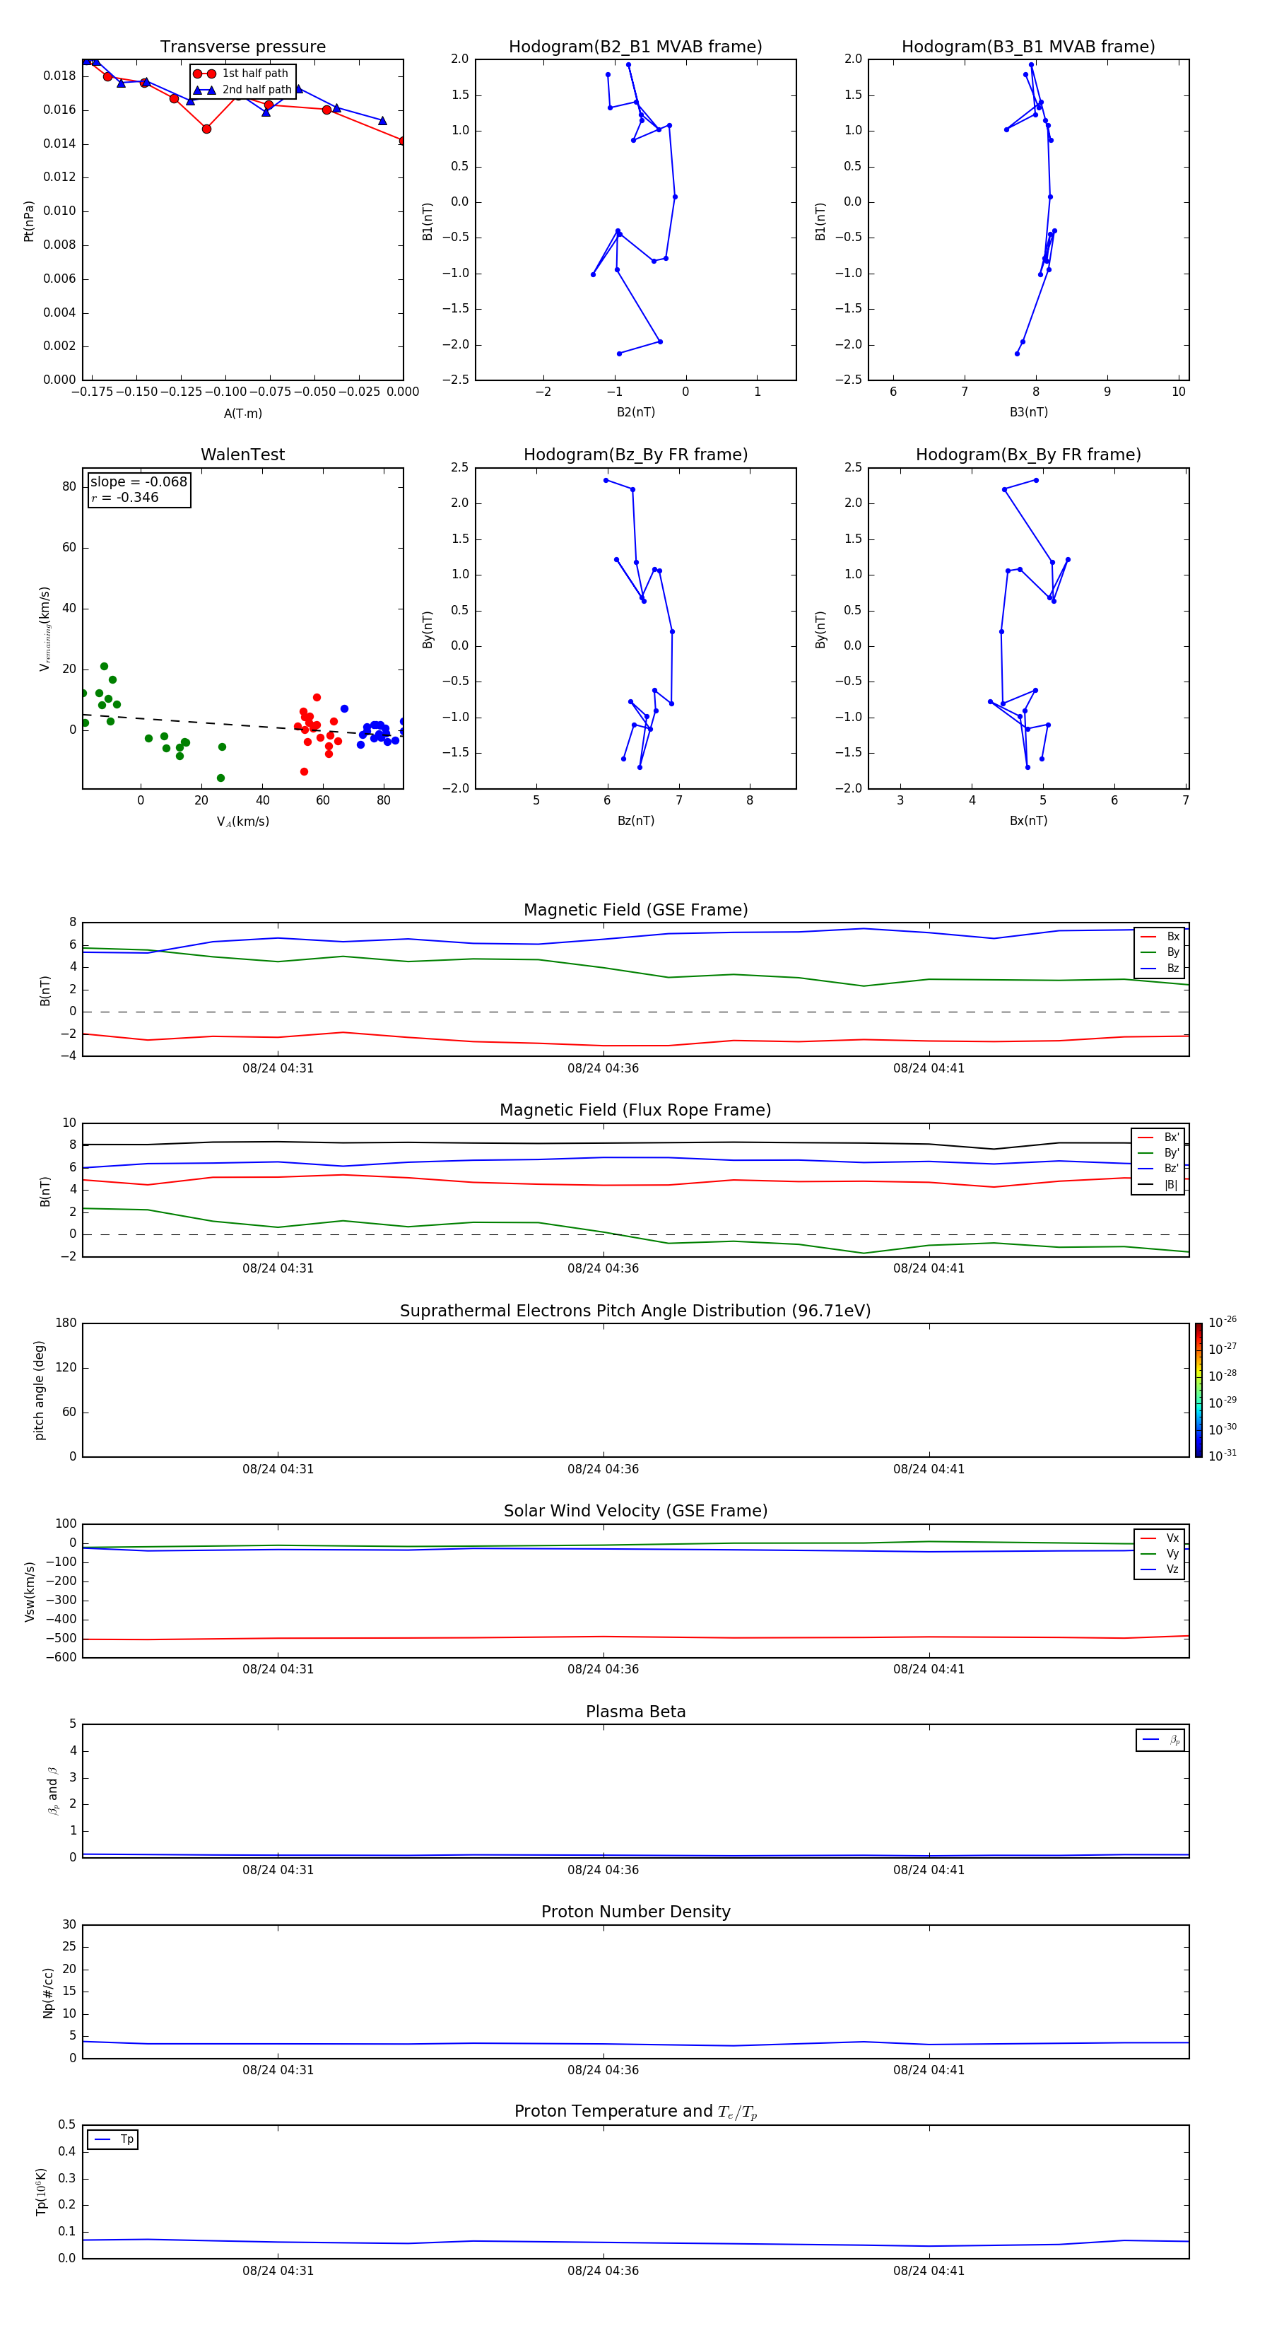Click the 'Bz(nT)' x-axis label
Screen dimensions: 1272x2333
pos(635,821)
